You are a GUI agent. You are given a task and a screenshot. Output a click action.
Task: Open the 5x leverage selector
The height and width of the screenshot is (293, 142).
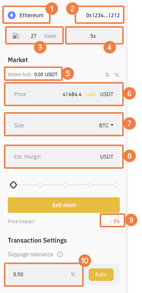coord(93,36)
